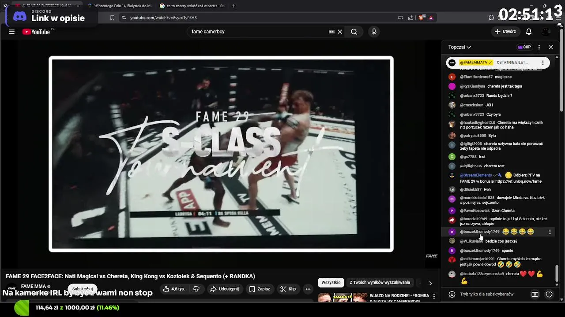This screenshot has width=565, height=317.
Task: Open the 0XP crown points badge
Action: pos(524,47)
